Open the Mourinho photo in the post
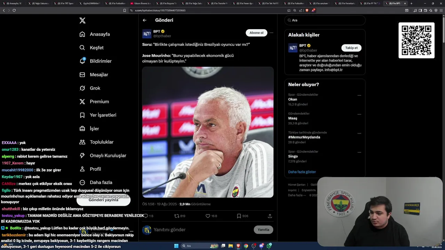The image size is (445, 250). (x=208, y=132)
